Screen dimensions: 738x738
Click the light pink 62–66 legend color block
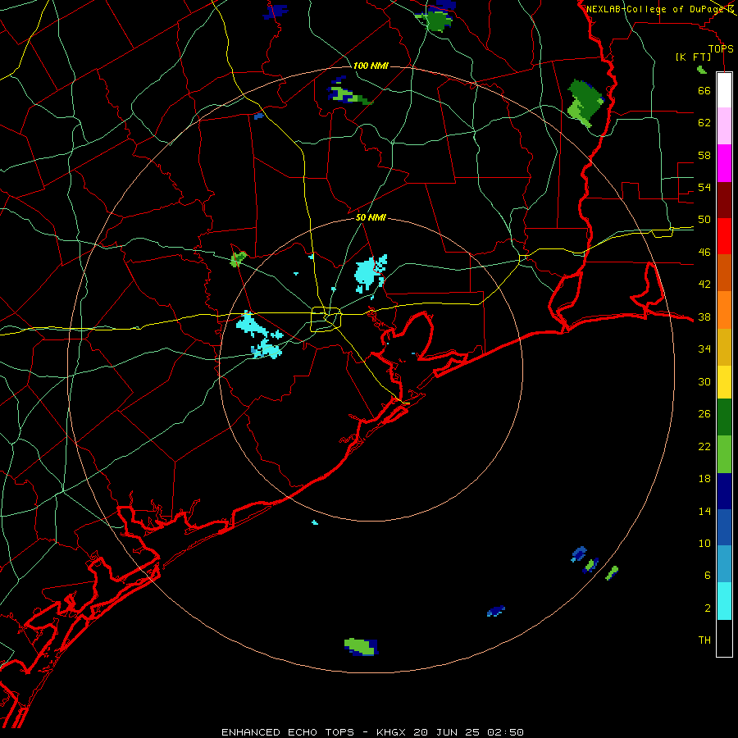point(724,125)
